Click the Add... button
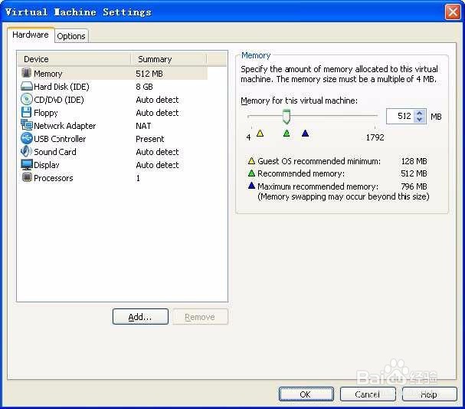 tap(140, 317)
